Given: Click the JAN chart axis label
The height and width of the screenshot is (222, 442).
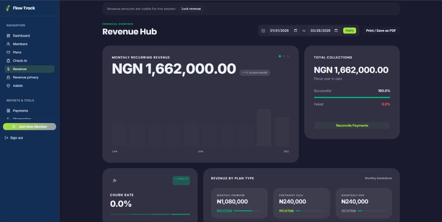Looking at the screenshot, I should click(114, 151).
